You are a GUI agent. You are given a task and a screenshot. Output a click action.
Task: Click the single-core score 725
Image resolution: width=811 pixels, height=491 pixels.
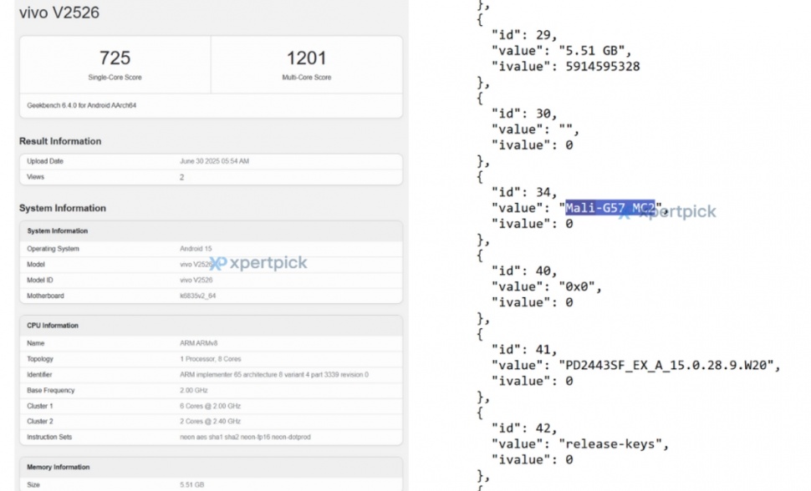(115, 58)
